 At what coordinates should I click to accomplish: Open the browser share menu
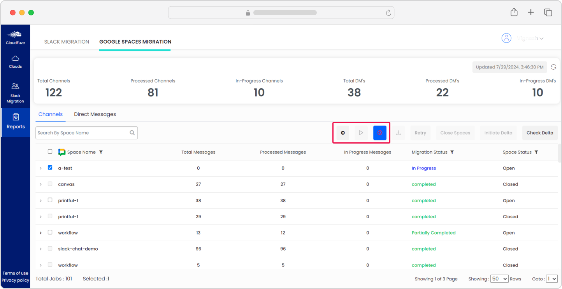[514, 12]
